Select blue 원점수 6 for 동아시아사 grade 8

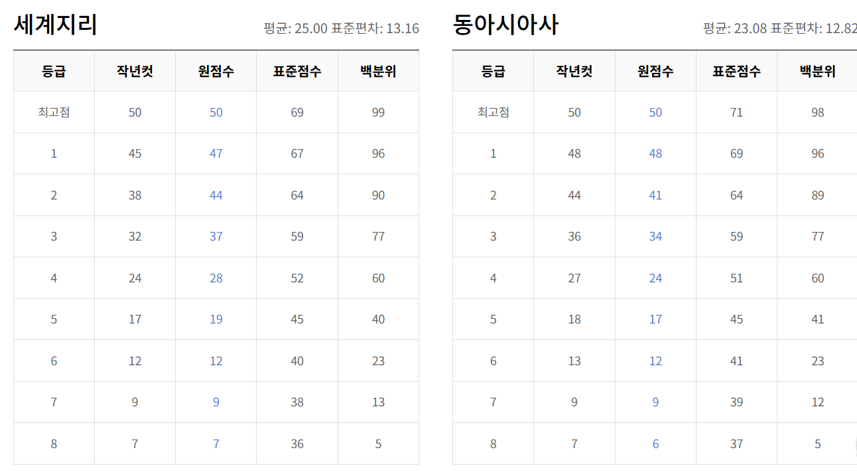pos(655,444)
